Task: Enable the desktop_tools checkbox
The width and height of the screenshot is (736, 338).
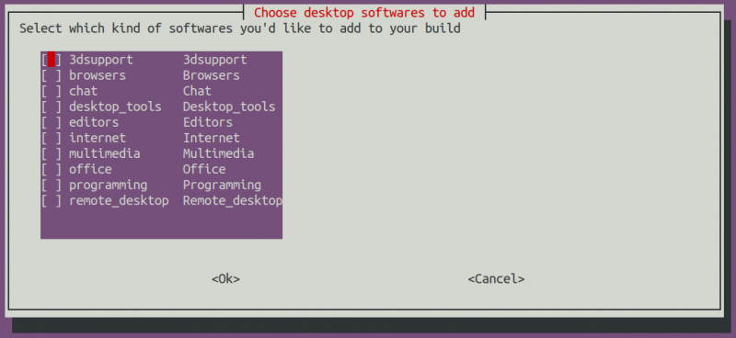Action: pos(52,107)
